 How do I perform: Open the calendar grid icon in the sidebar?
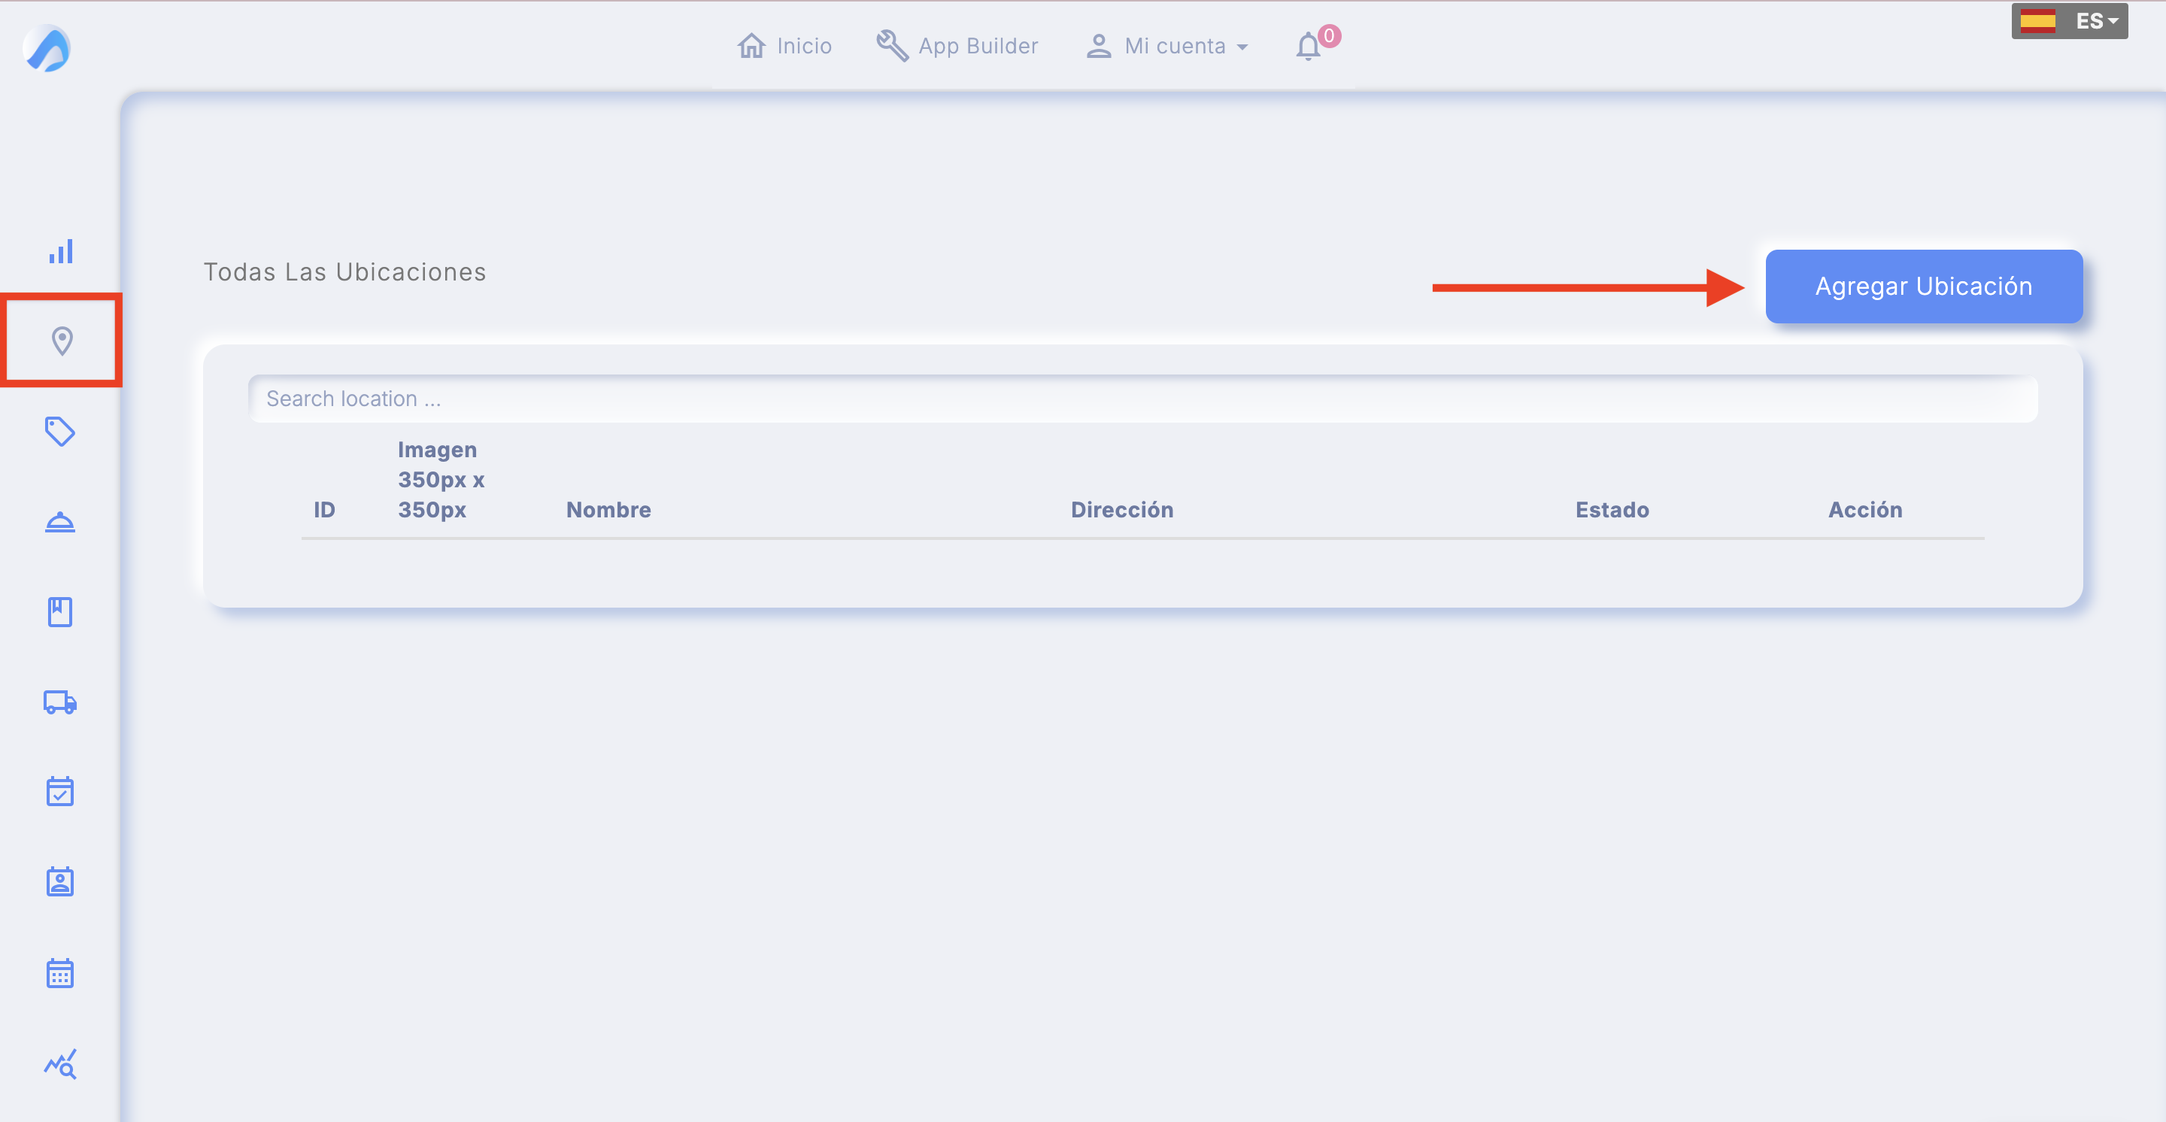pyautogui.click(x=59, y=972)
